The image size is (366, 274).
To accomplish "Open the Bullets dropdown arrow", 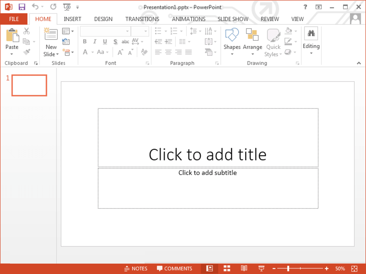I will tap(166, 31).
